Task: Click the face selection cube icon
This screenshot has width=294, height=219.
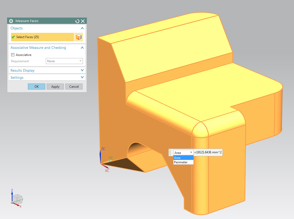Action: click(x=79, y=37)
